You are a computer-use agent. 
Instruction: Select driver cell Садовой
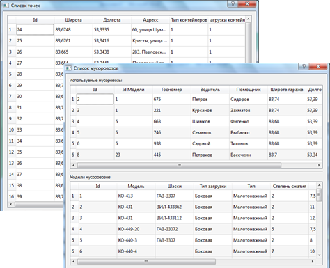tap(210, 143)
